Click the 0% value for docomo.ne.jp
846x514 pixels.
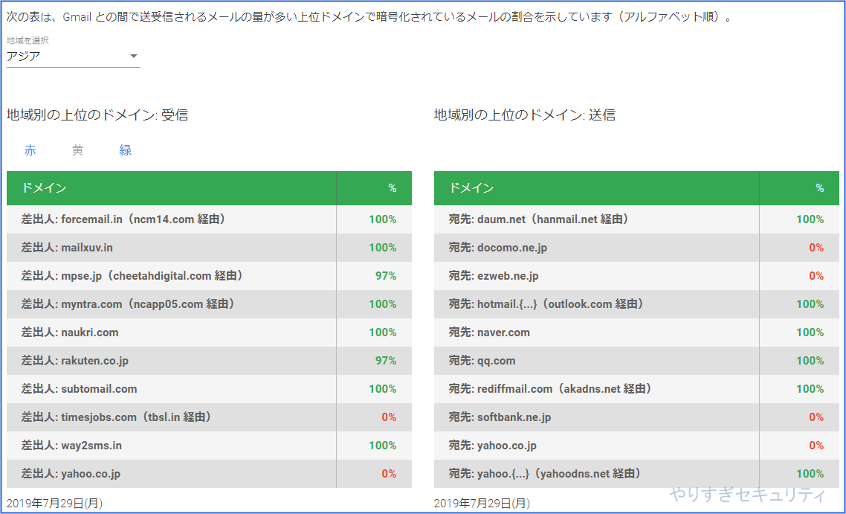tap(816, 247)
